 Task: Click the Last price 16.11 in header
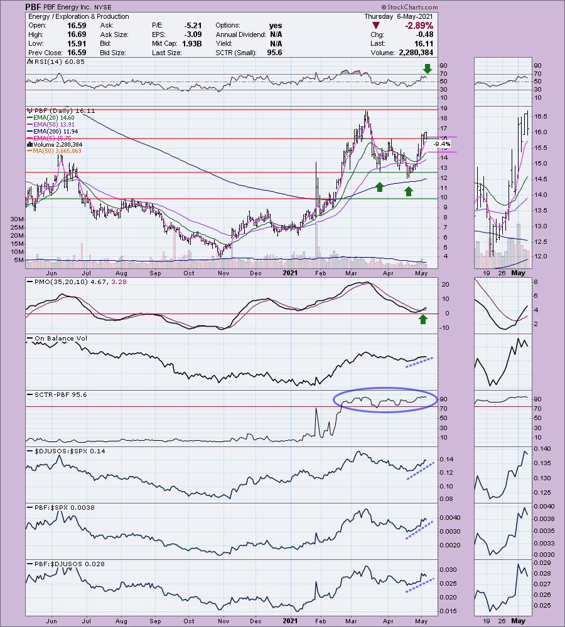tap(424, 44)
